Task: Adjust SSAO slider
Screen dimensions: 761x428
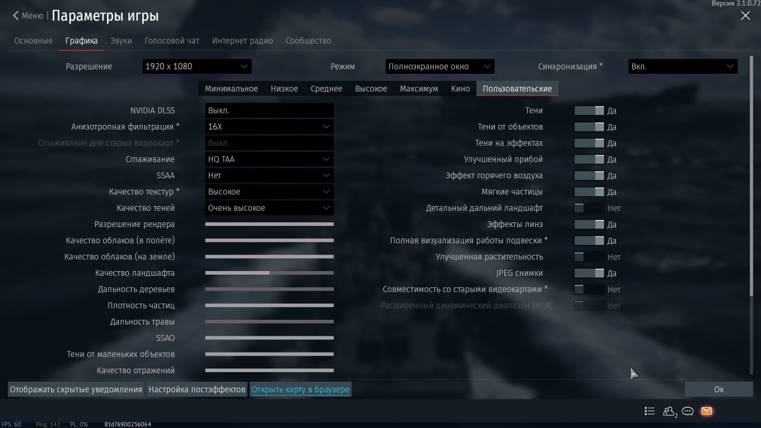Action: click(x=269, y=338)
